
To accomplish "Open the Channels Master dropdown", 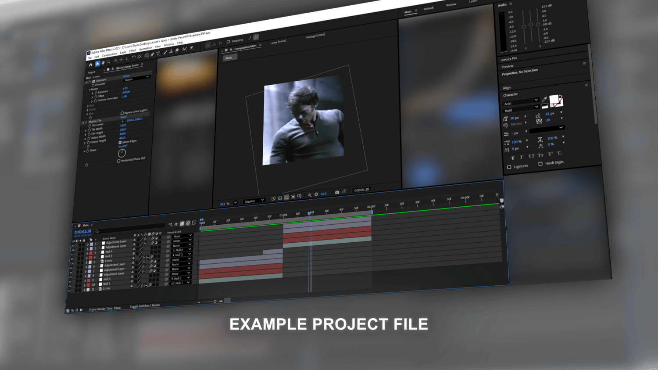I will click(x=136, y=79).
